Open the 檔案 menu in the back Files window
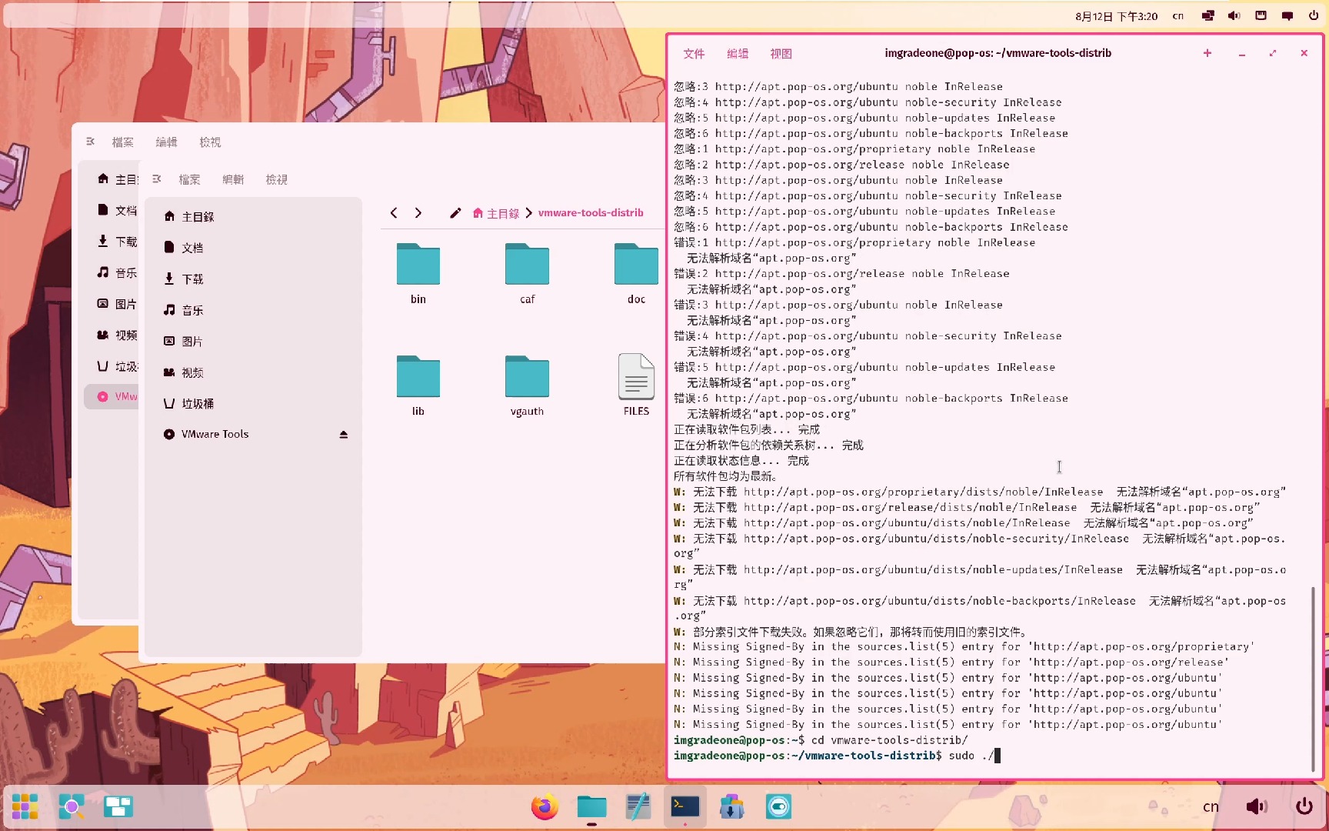The height and width of the screenshot is (831, 1329). (x=123, y=143)
